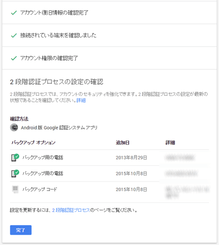Click the blurred detail of the バックアップ コード row
The height and width of the screenshot is (245, 219).
tap(187, 192)
